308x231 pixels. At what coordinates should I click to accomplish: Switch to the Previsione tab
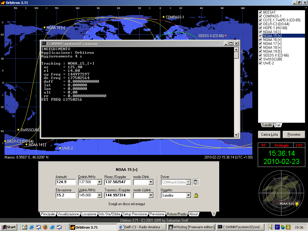(x=157, y=214)
